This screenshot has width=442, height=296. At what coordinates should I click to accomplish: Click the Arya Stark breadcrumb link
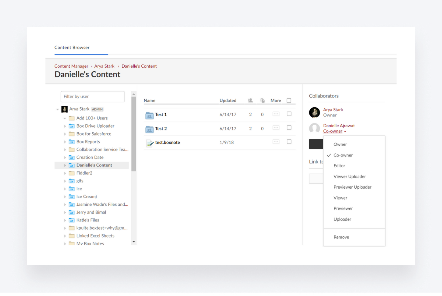(x=104, y=66)
